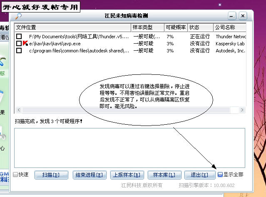The height and width of the screenshot is (197, 266).
Task: Click the left arrow of the horizontal scrollbar
Action: pos(19,110)
